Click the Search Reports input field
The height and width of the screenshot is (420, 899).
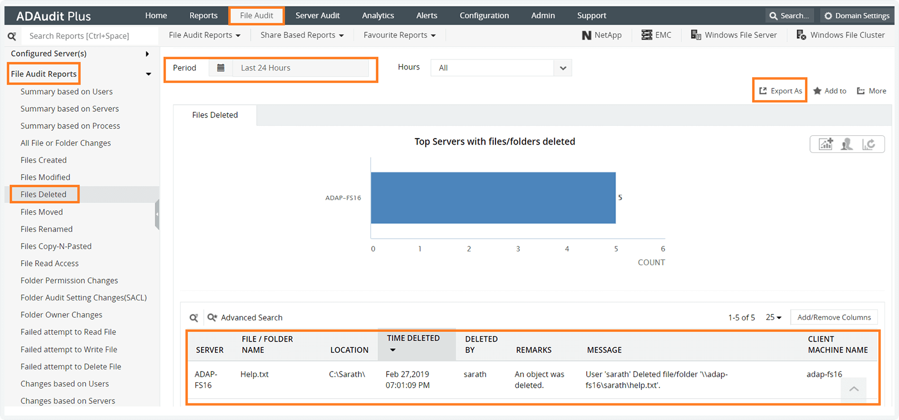click(x=89, y=36)
